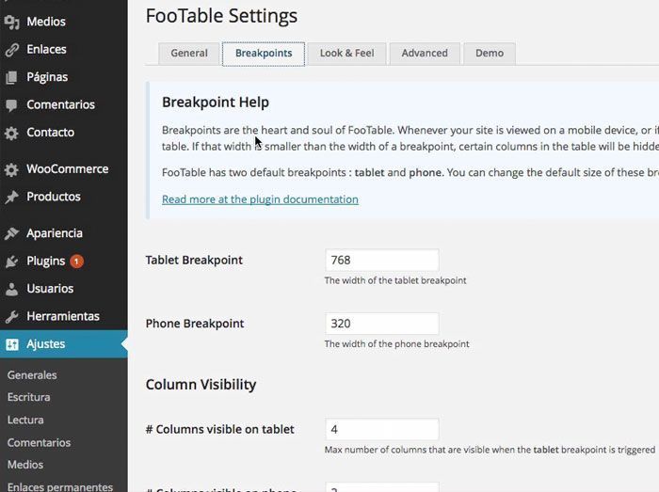Screen dimensions: 659x492
Task: Click the Productos pin icon
Action: click(x=11, y=197)
